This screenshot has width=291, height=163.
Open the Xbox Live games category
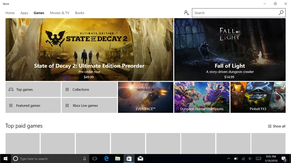[89, 105]
